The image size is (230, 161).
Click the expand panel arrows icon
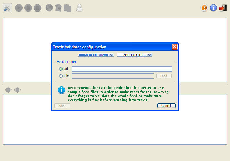8,90
